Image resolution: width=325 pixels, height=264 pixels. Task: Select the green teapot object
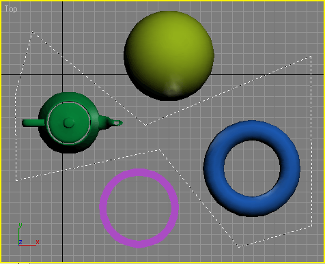tap(72, 123)
